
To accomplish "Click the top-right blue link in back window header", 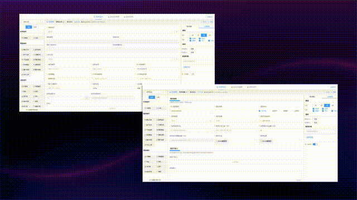I will tap(210, 17).
